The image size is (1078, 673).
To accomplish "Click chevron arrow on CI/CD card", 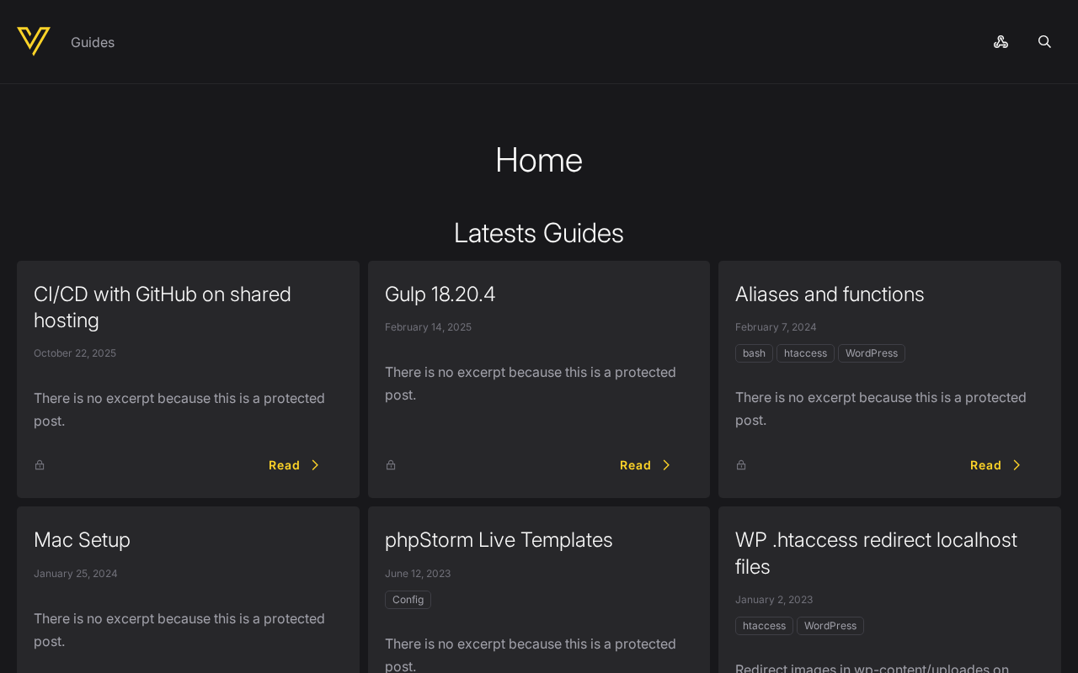I will click(x=315, y=465).
